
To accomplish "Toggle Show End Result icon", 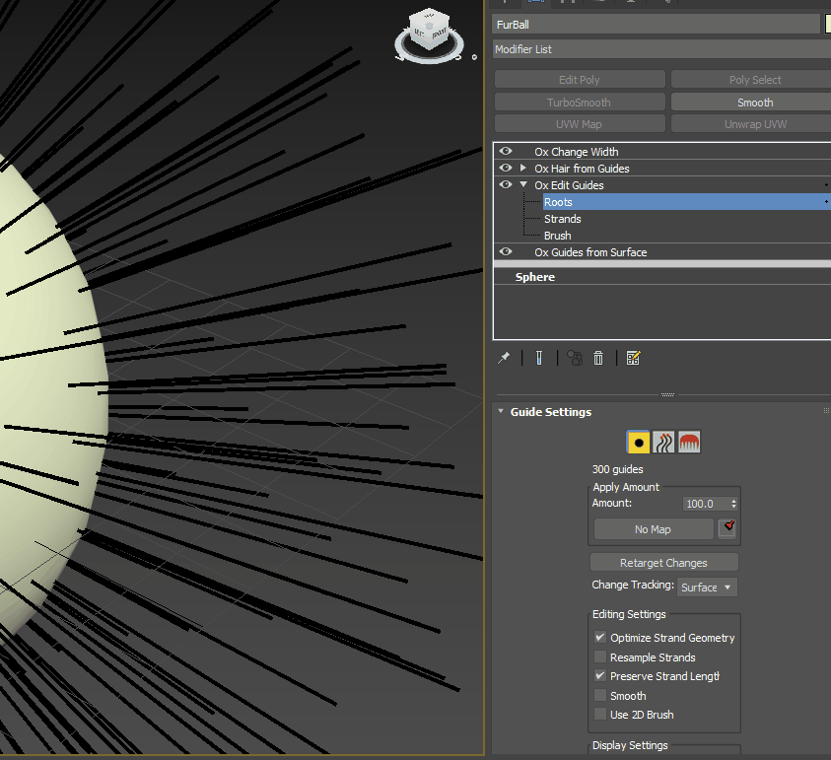I will coord(539,359).
